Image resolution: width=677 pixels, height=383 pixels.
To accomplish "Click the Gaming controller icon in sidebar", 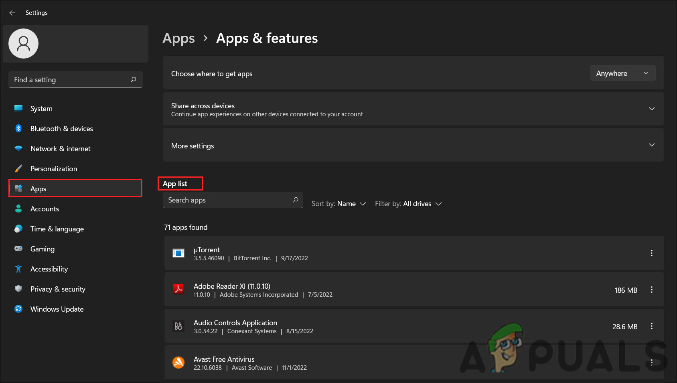I will click(x=18, y=249).
